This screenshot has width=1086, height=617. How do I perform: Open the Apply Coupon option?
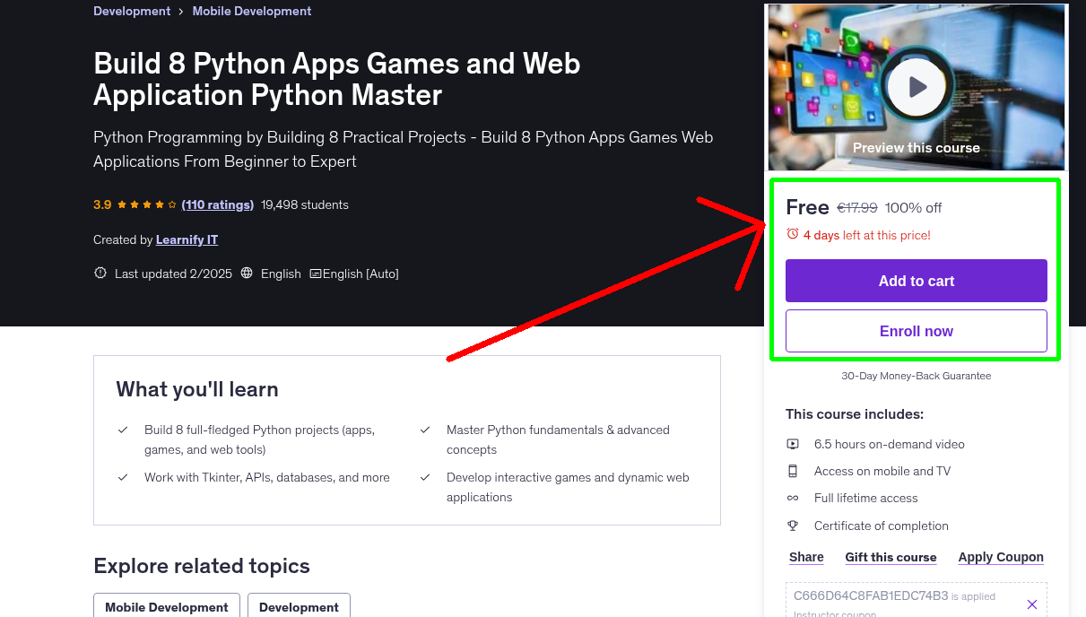[1000, 557]
